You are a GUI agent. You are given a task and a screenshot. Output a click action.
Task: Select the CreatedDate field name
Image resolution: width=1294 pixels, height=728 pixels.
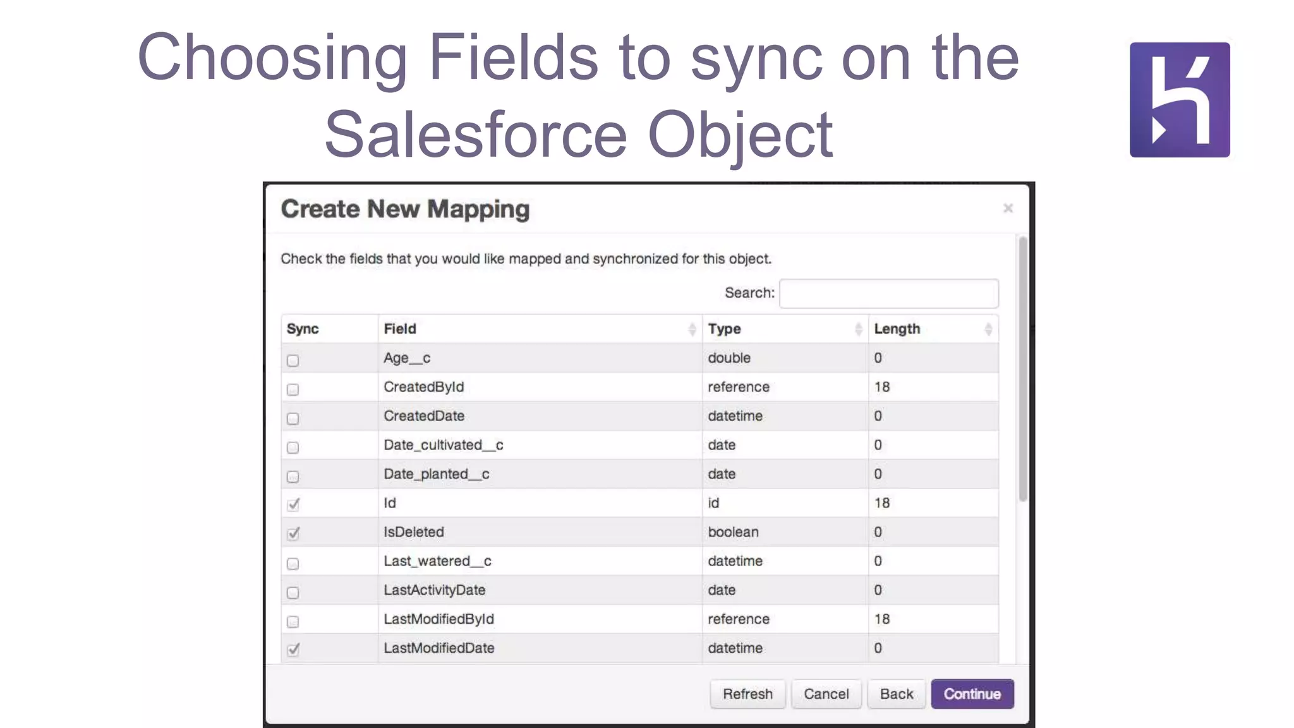click(x=424, y=416)
